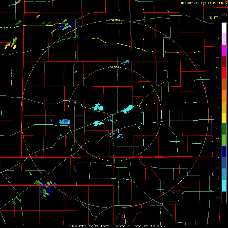Image resolution: width=228 pixels, height=228 pixels.
Task: Click the Enhanced Echo Tops KDDC timestamp caption
Action: (x=115, y=226)
